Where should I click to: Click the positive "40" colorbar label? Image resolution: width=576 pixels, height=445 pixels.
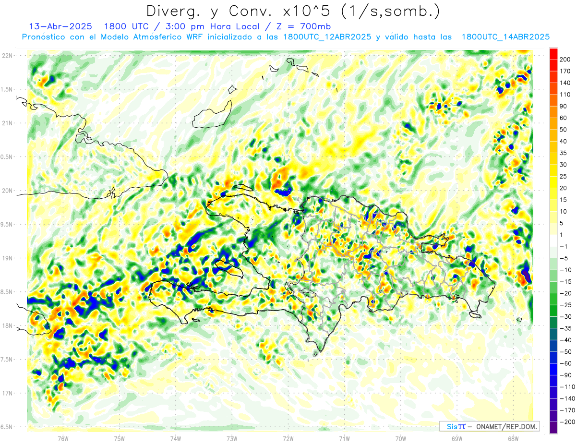pos(564,141)
